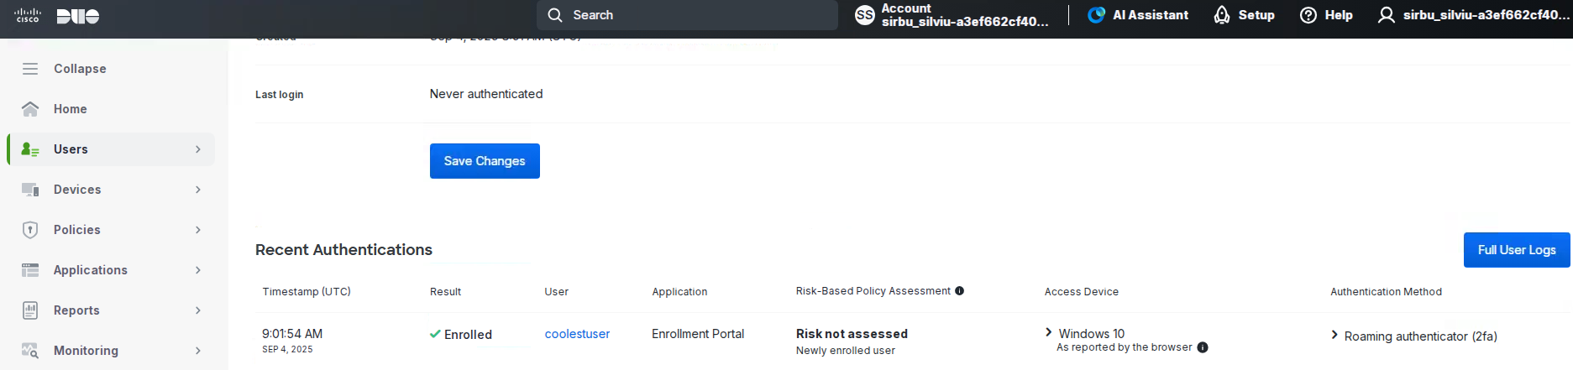Click the 'Newly enrolled user' note
The height and width of the screenshot is (370, 1573).
click(846, 351)
